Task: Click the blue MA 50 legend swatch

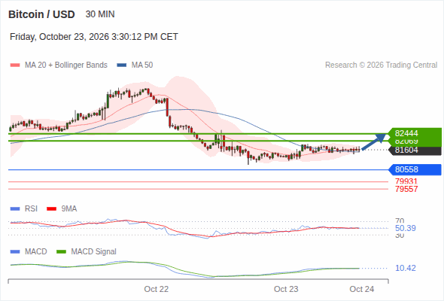Action: coord(122,65)
